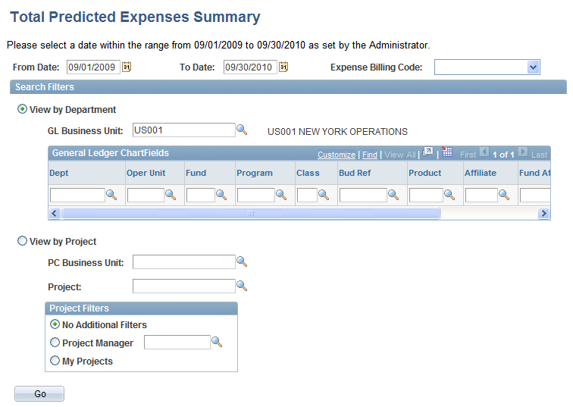Sort by Fund column header

(x=196, y=173)
